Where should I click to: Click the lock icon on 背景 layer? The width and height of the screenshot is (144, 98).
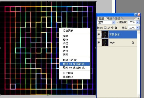pyautogui.click(x=133, y=42)
